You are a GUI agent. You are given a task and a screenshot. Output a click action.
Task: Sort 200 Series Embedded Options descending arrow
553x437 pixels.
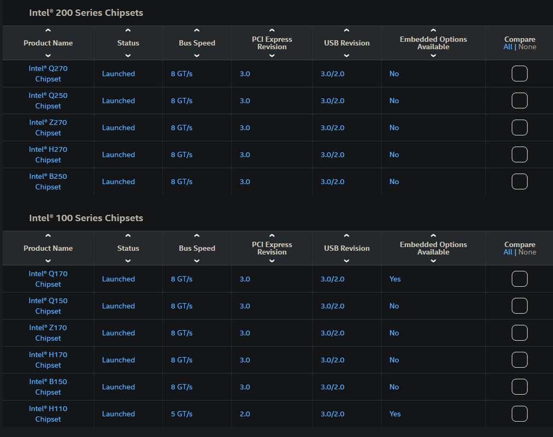[x=433, y=55]
